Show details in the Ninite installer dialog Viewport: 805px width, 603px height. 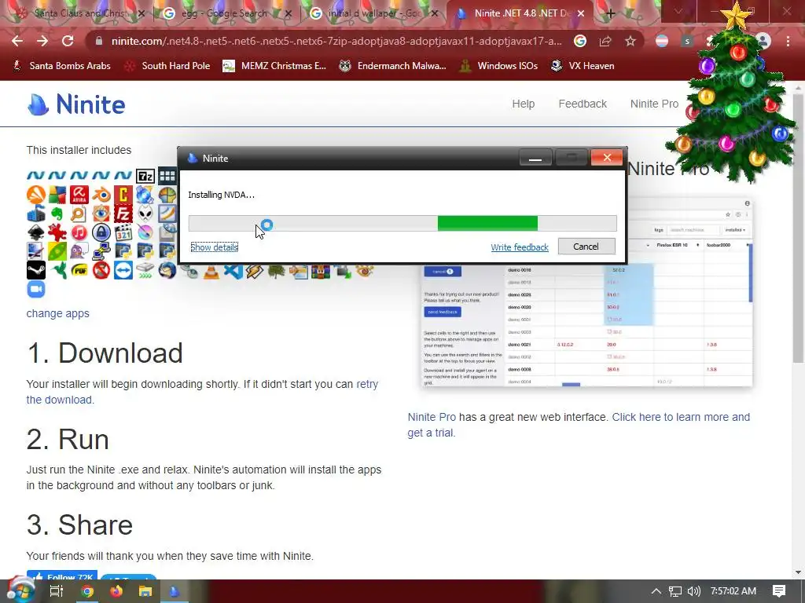click(x=214, y=247)
